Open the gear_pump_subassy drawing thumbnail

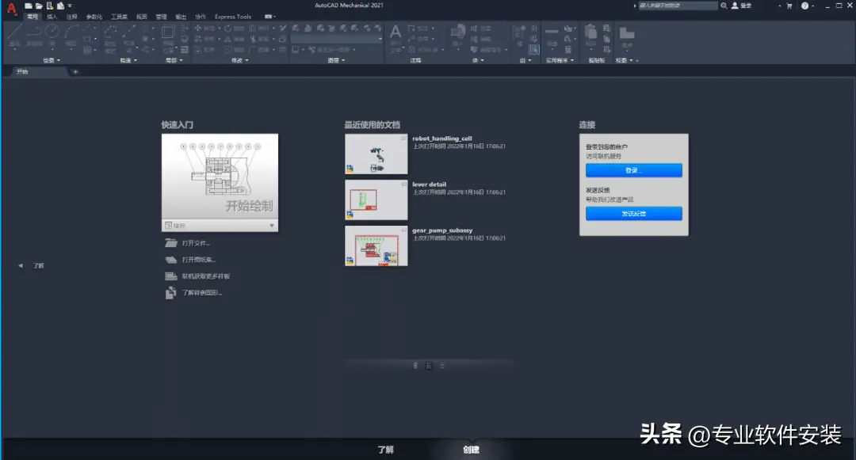point(376,246)
